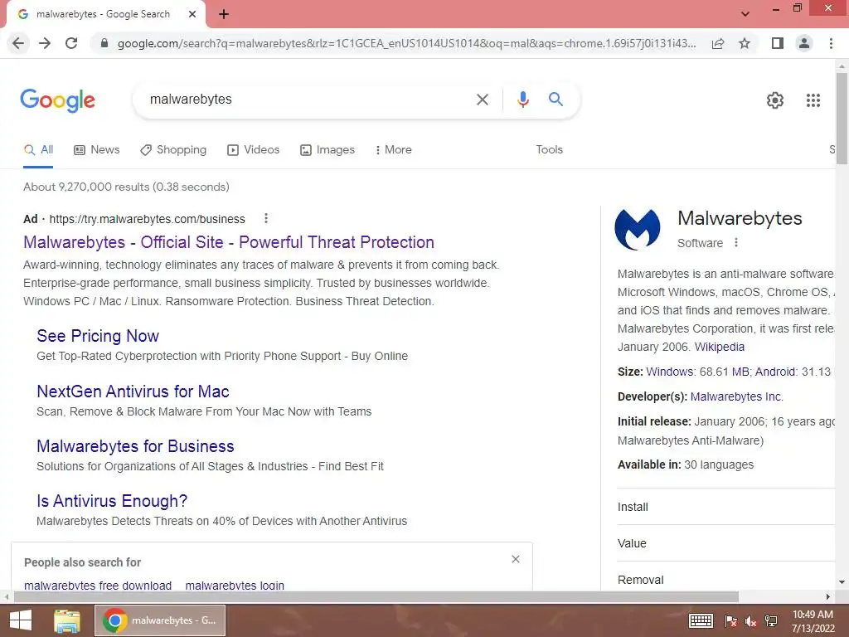
Task: Switch to the News tab
Action: point(96,150)
